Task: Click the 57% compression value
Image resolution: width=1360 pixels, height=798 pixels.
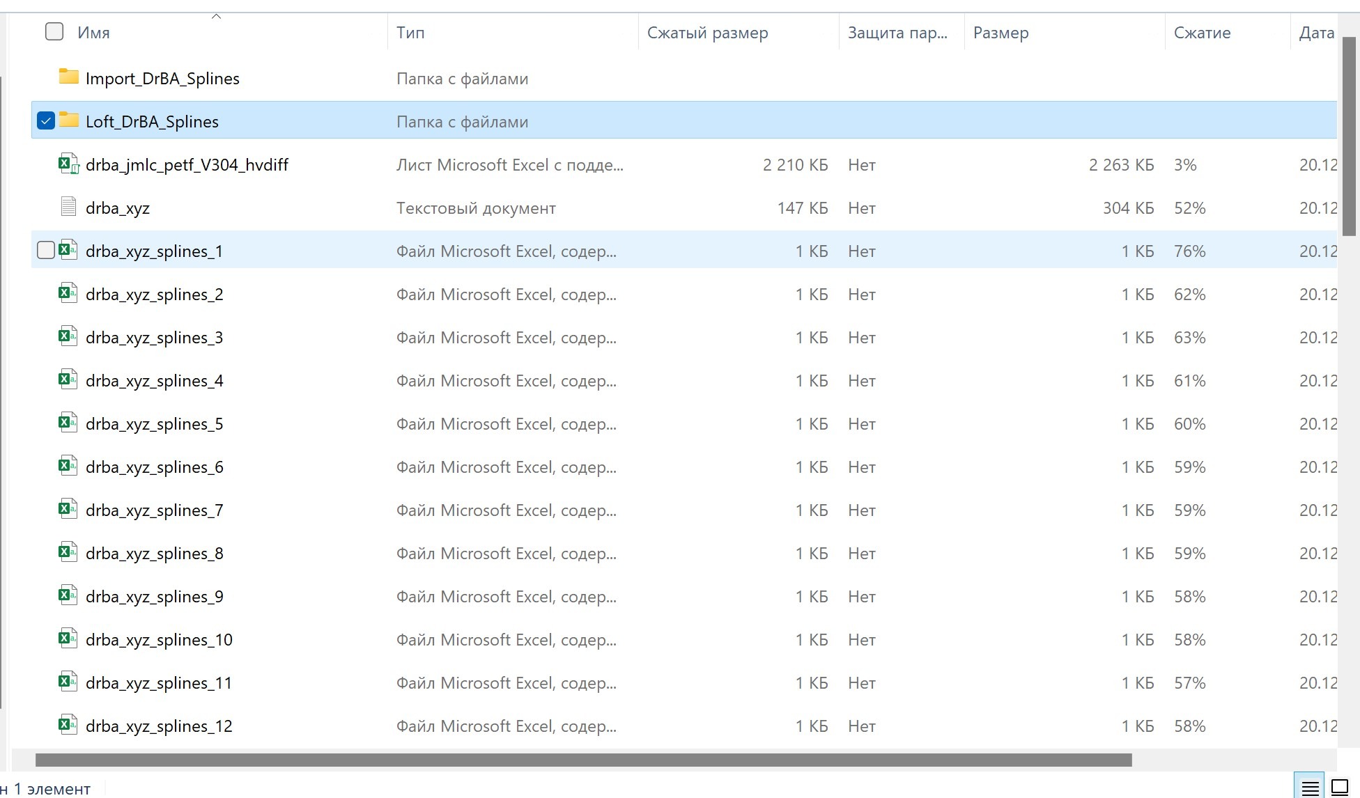Action: pos(1189,683)
